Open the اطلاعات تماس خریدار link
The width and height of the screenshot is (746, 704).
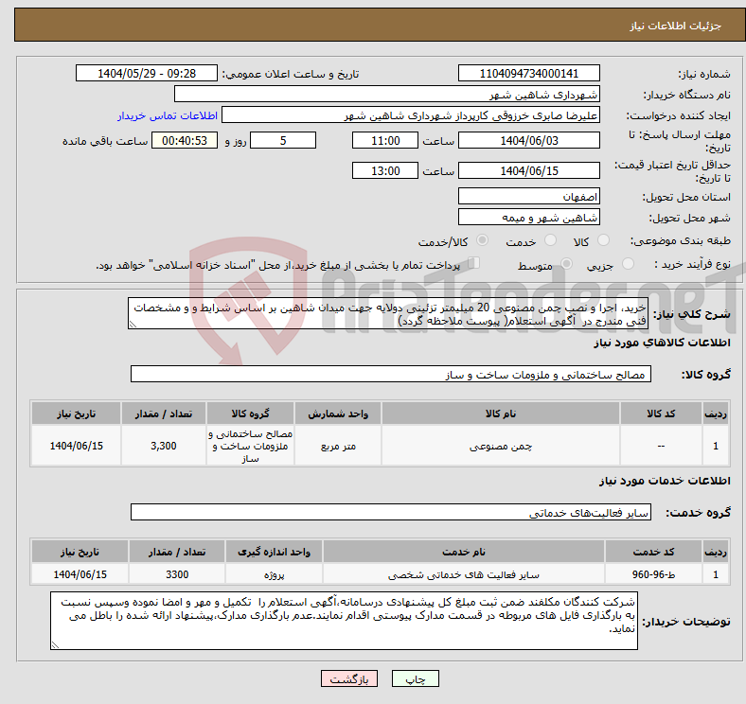168,115
